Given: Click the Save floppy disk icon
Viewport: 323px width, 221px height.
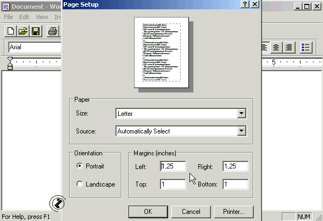Looking at the screenshot, I should pos(36,31).
